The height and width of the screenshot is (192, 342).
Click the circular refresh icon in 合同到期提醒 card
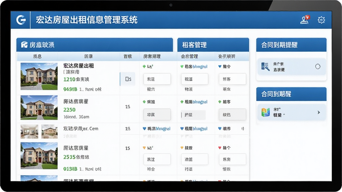tap(318, 66)
